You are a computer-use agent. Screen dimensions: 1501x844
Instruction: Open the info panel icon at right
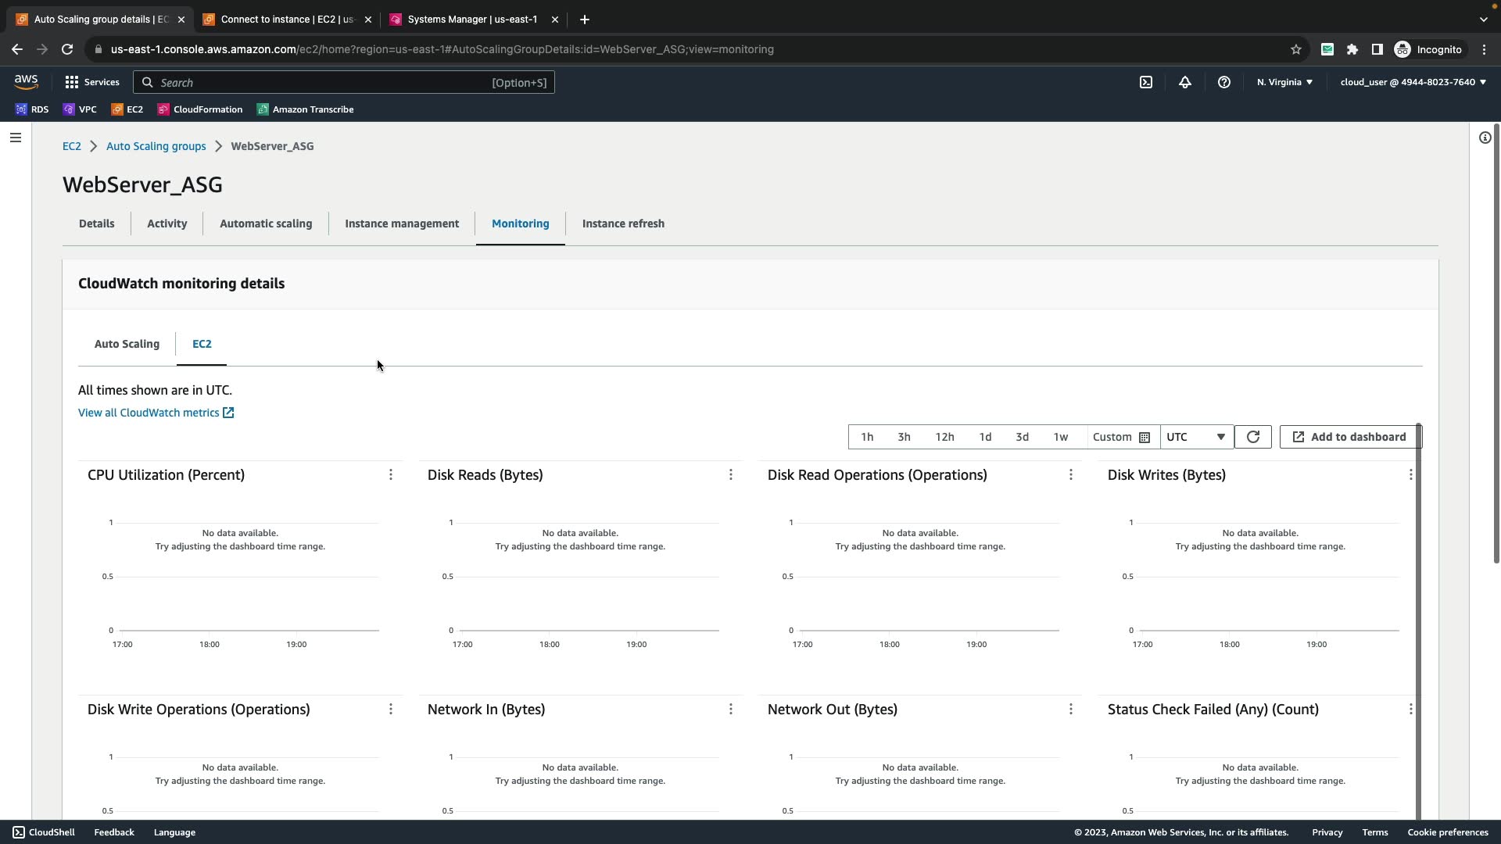click(x=1485, y=138)
